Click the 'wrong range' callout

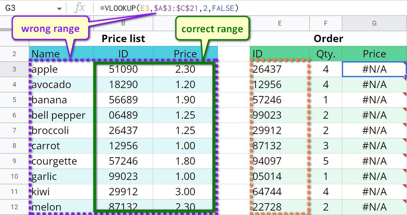(x=50, y=29)
